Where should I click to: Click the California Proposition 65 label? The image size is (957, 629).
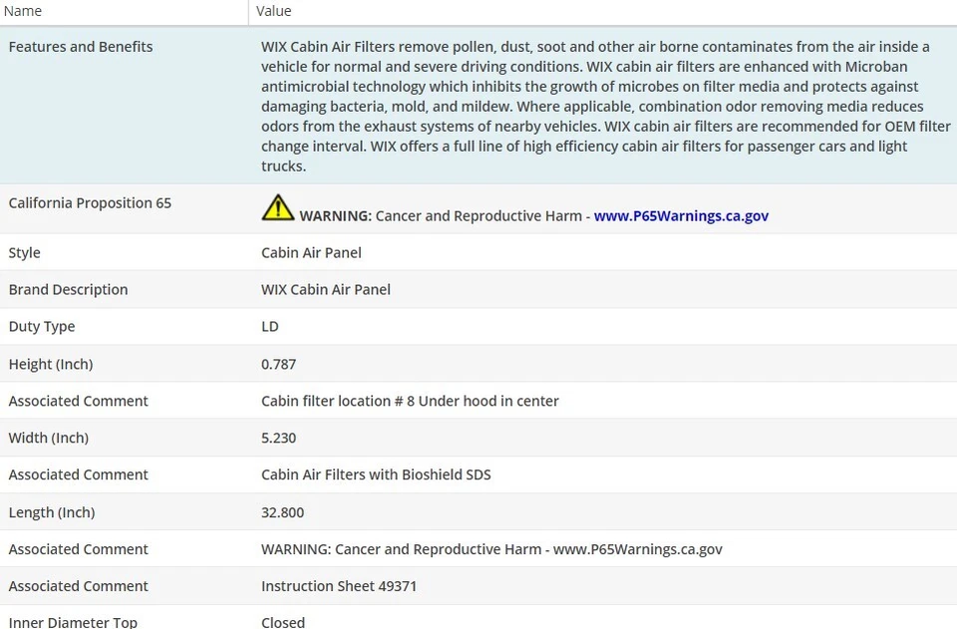pos(90,203)
